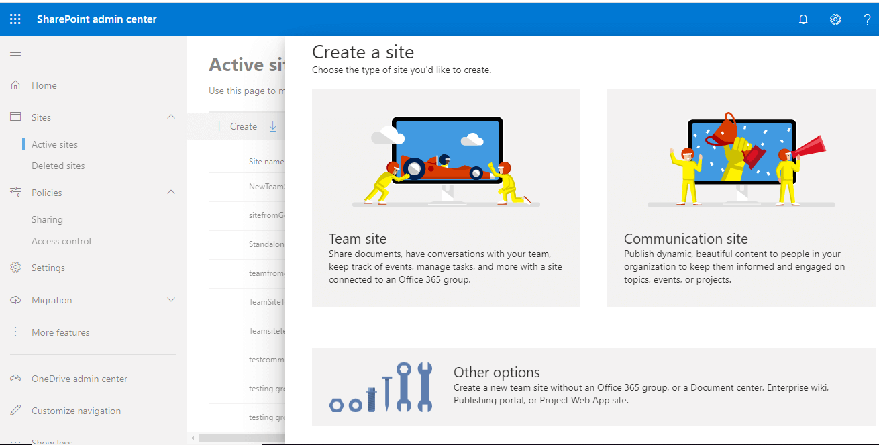Open Active sites in navigation
The image size is (879, 445).
click(x=54, y=144)
